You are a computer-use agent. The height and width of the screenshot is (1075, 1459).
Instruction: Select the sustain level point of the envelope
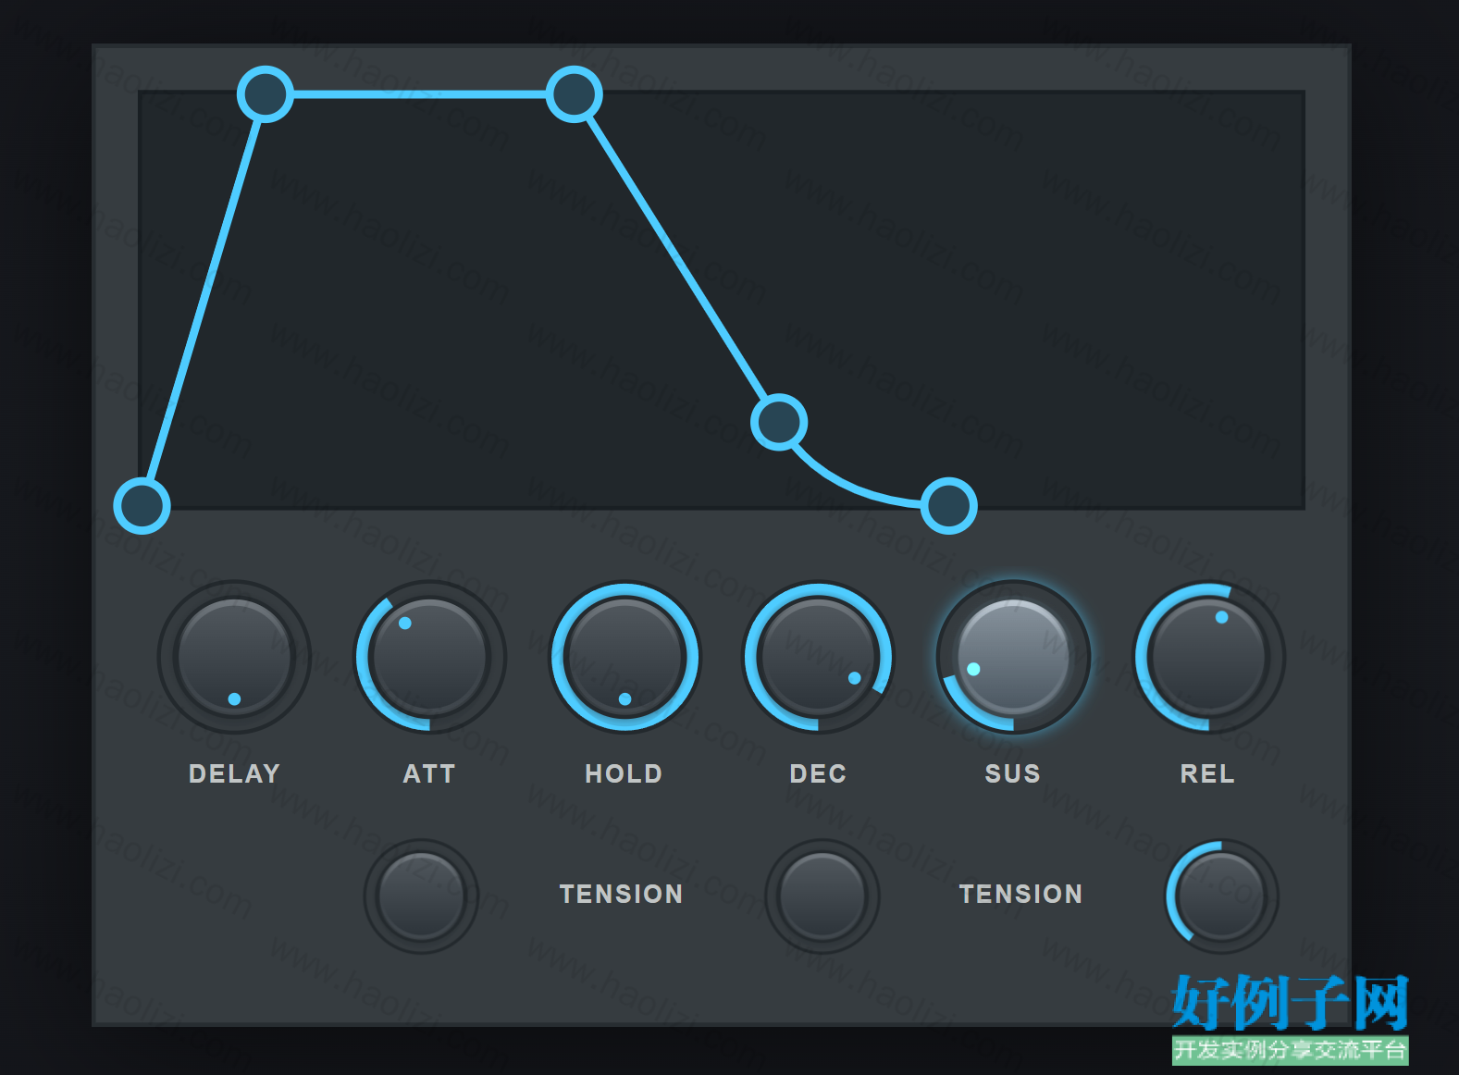779,422
